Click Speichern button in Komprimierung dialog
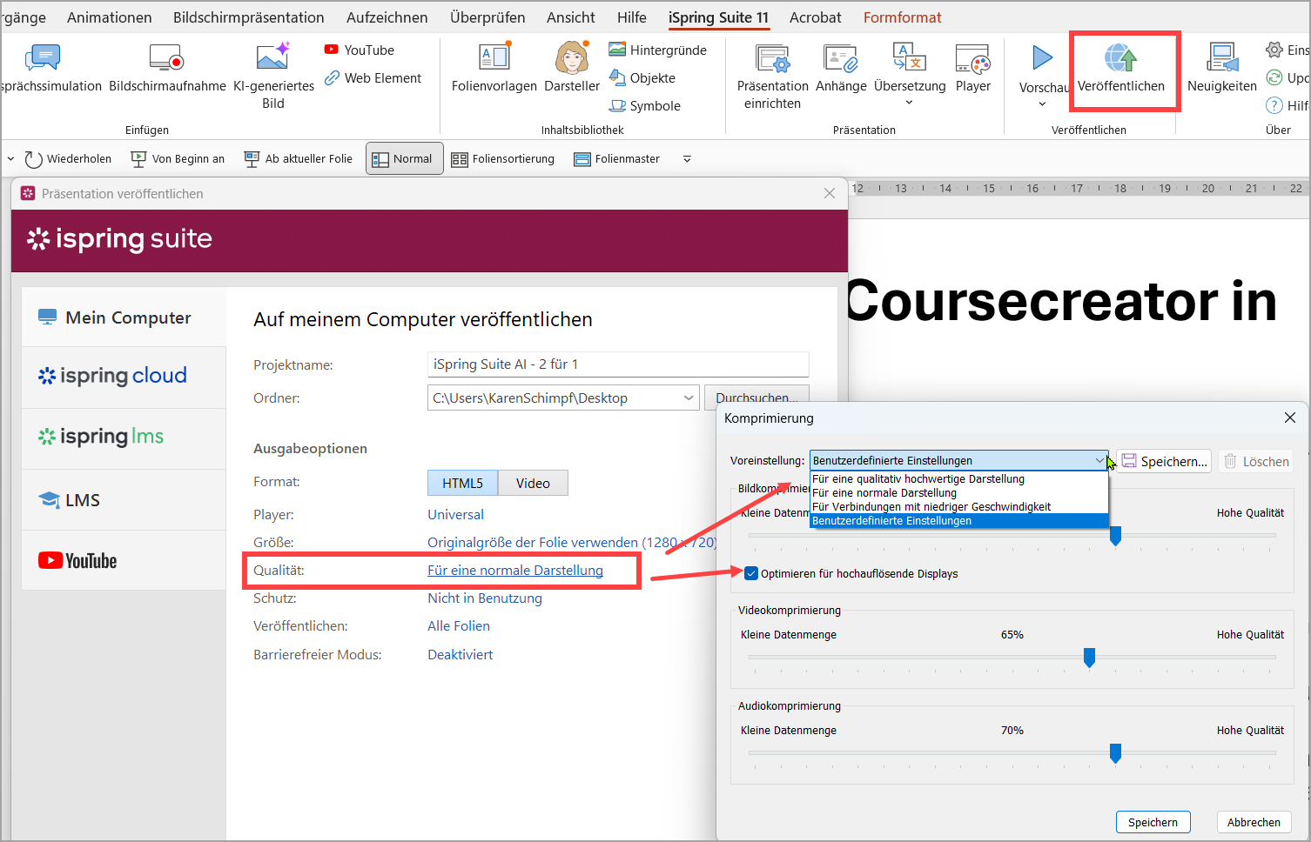Image resolution: width=1311 pixels, height=842 pixels. [x=1153, y=822]
